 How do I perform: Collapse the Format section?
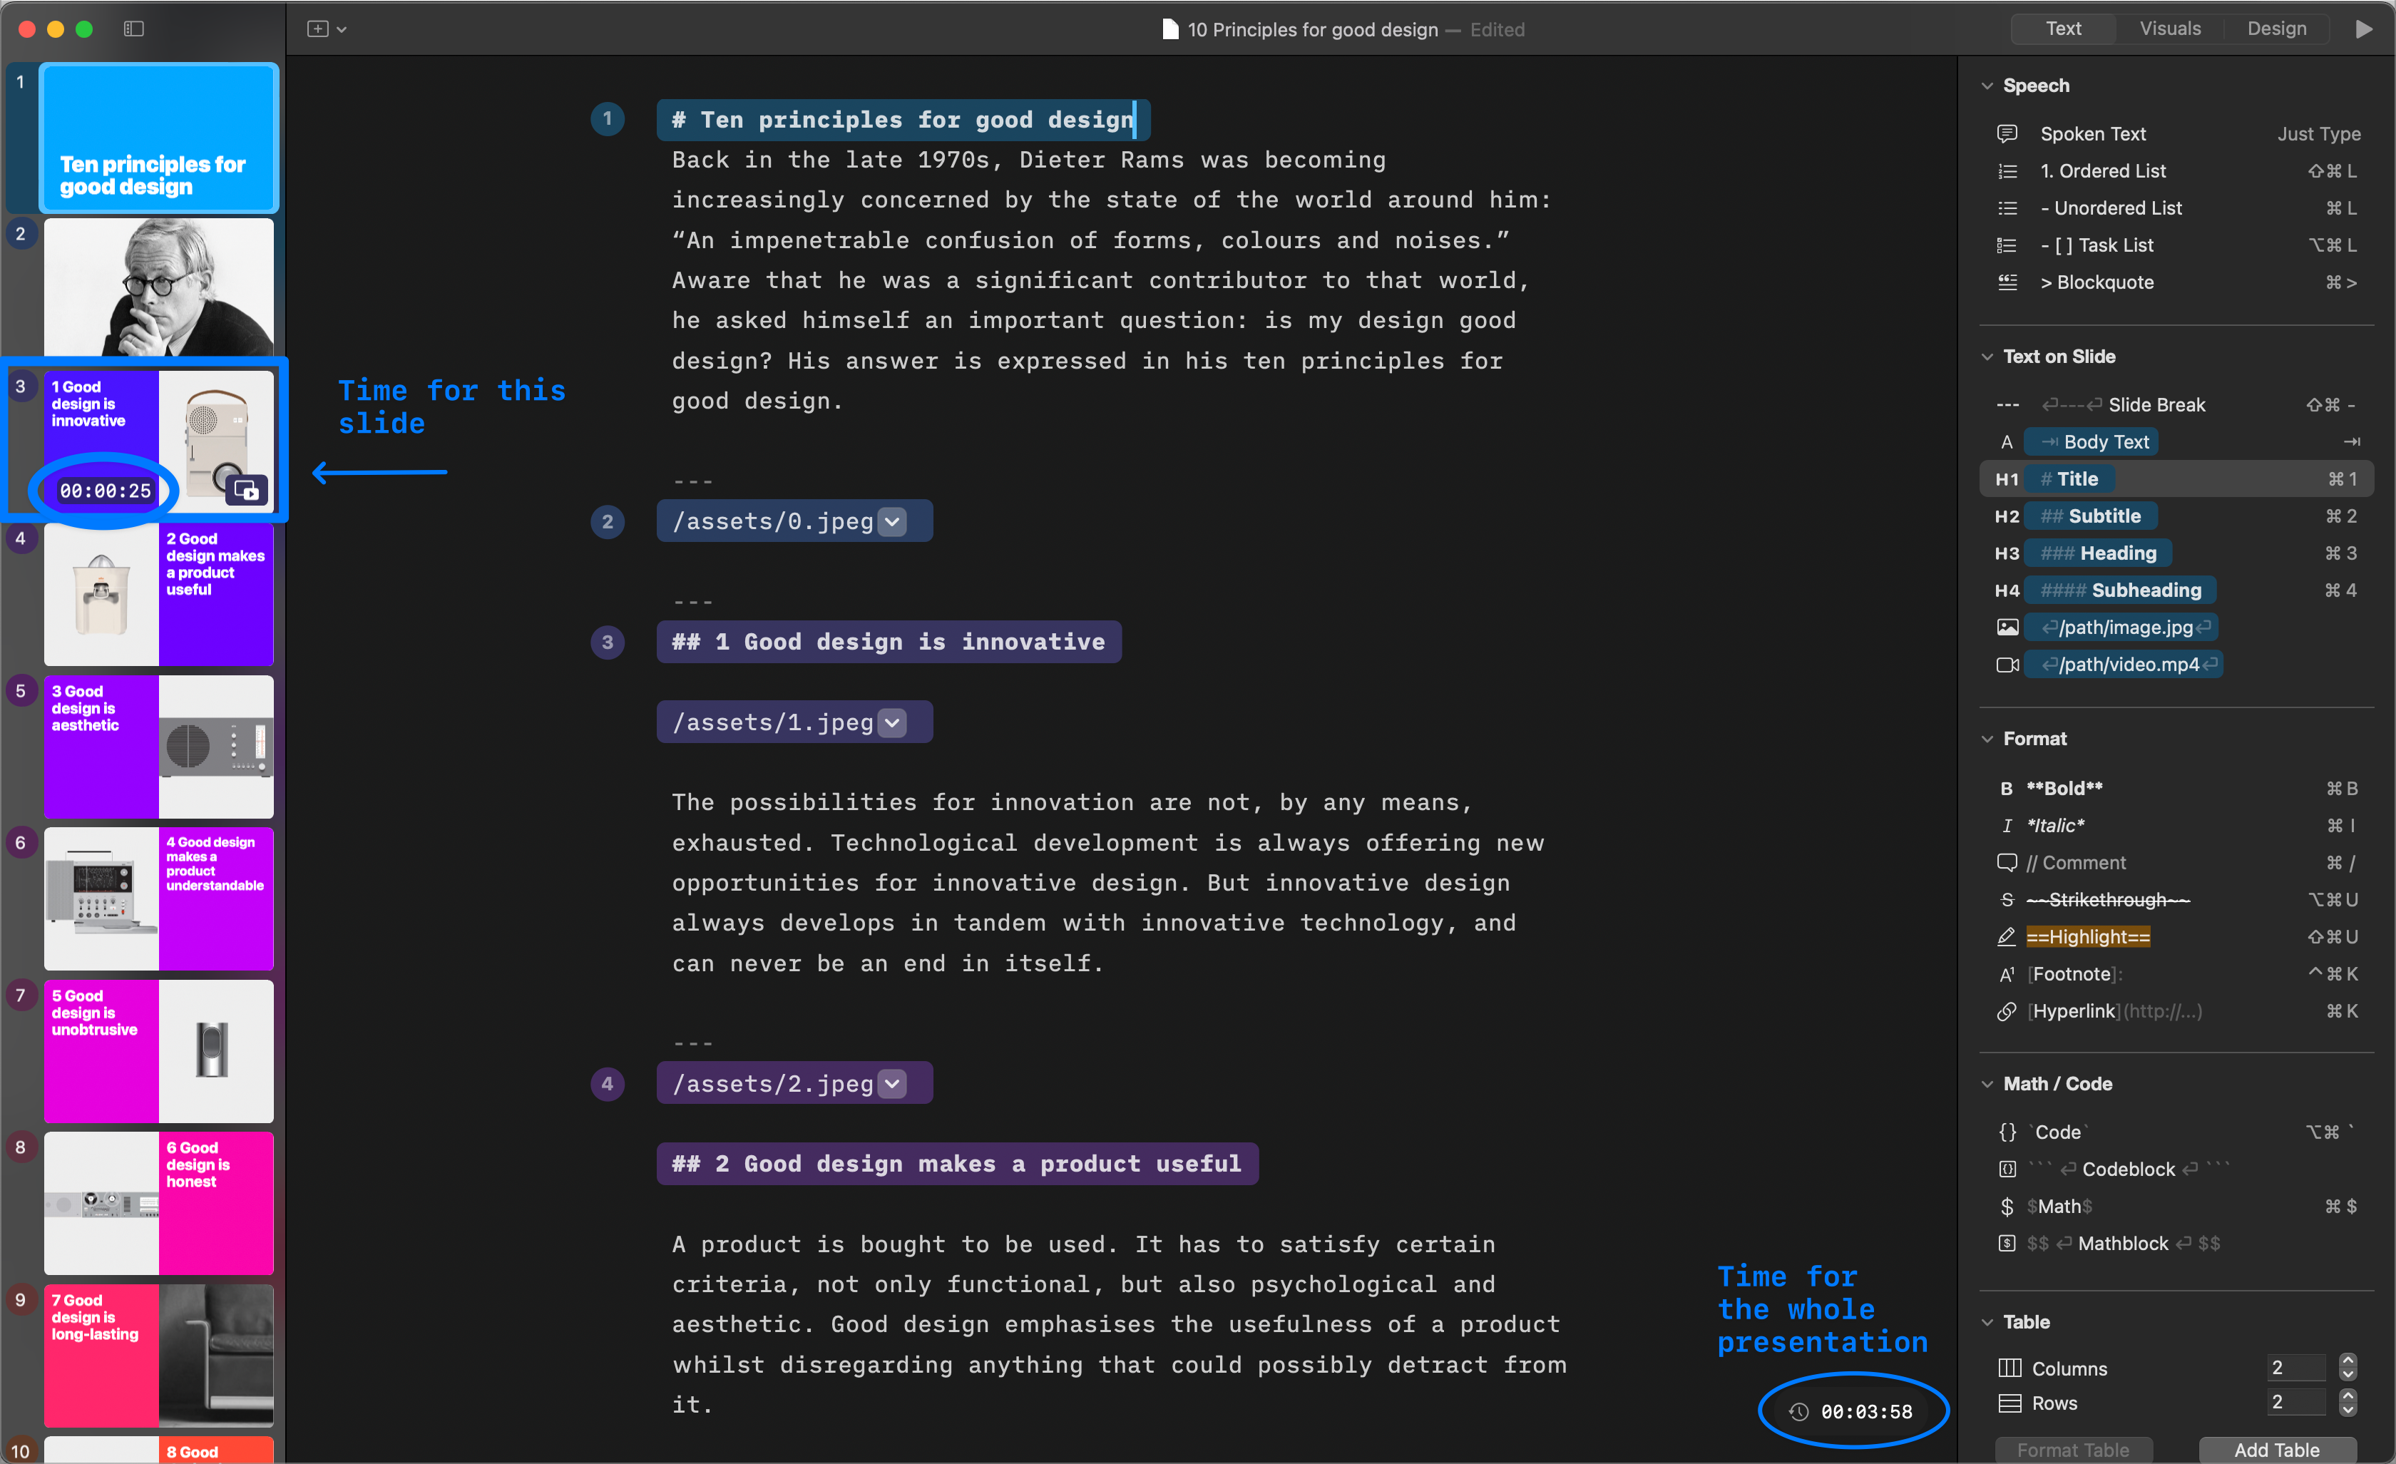point(1987,739)
